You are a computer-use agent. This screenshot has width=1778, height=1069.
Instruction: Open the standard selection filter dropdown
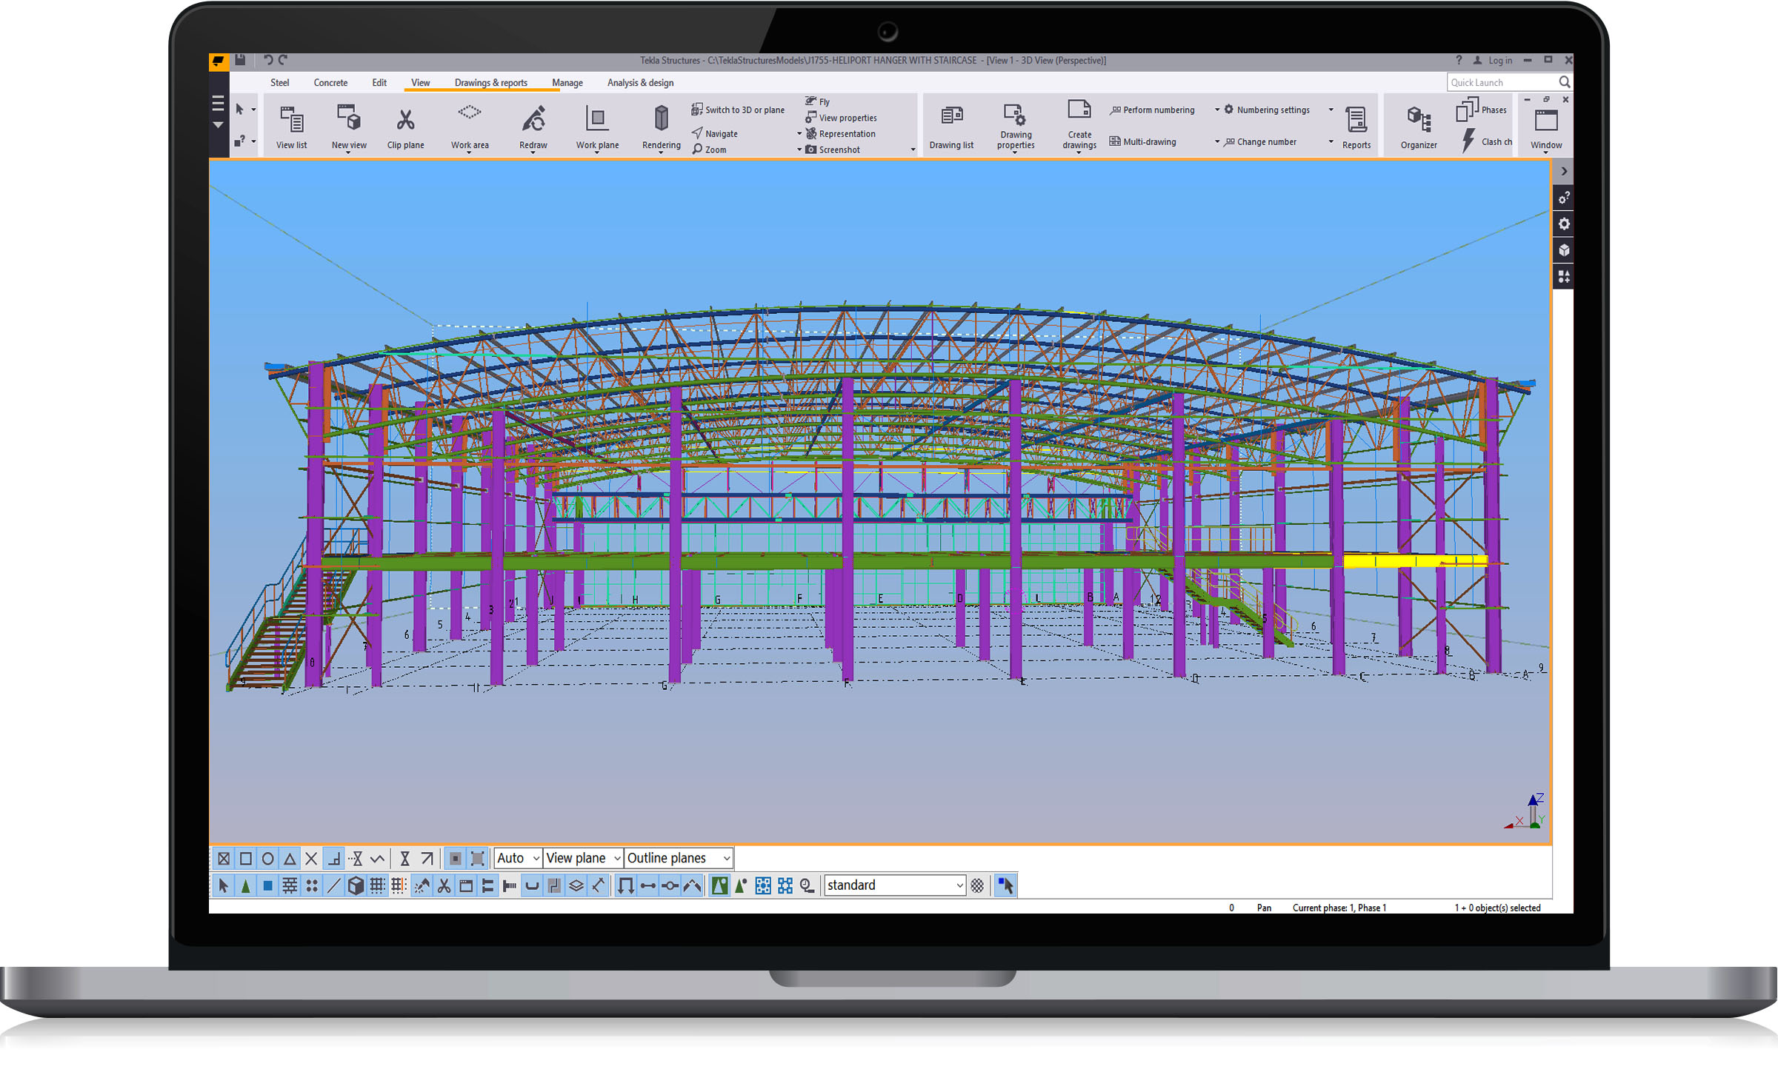(959, 885)
